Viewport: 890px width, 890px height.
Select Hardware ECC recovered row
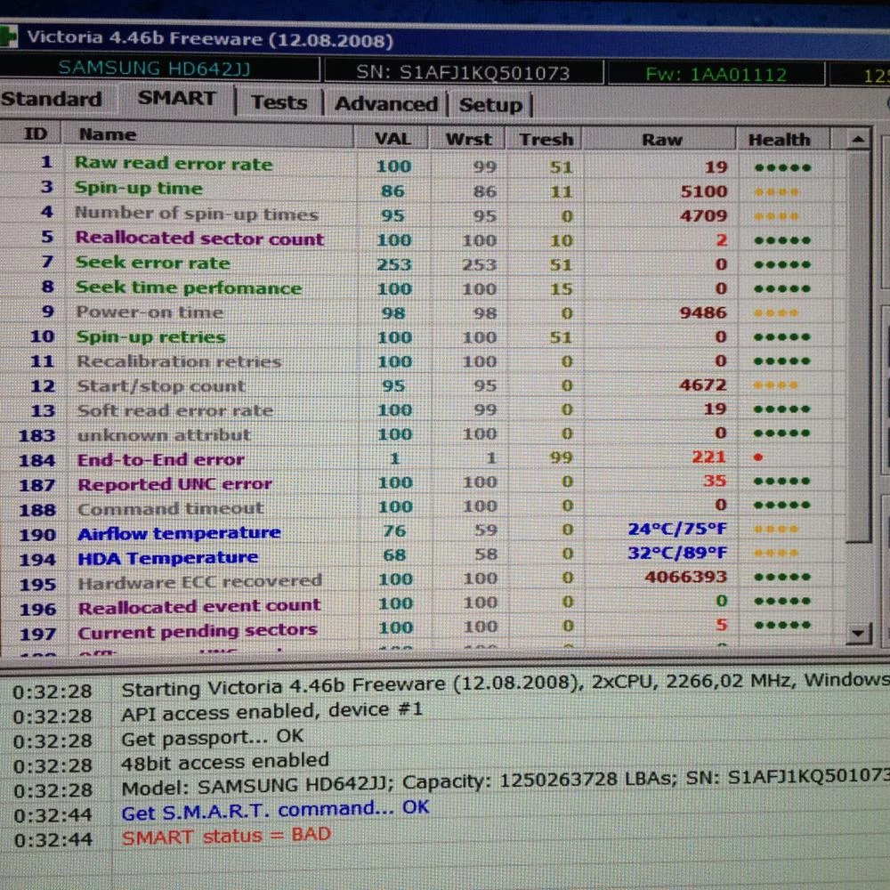tap(423, 580)
